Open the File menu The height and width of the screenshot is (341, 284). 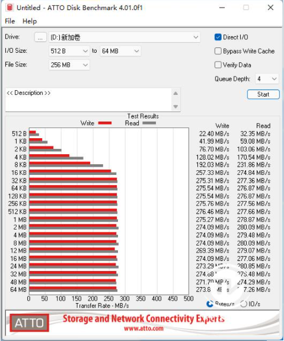coord(10,21)
